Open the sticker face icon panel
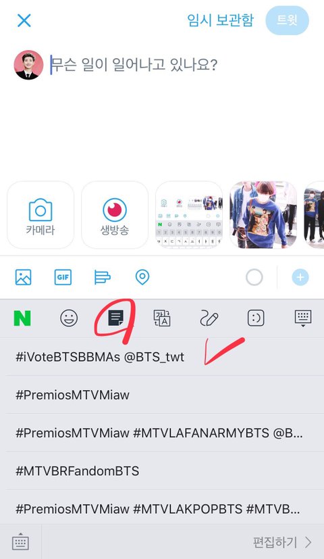324x559 pixels. (256, 318)
